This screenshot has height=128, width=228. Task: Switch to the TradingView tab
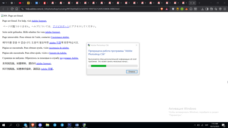[4, 3]
